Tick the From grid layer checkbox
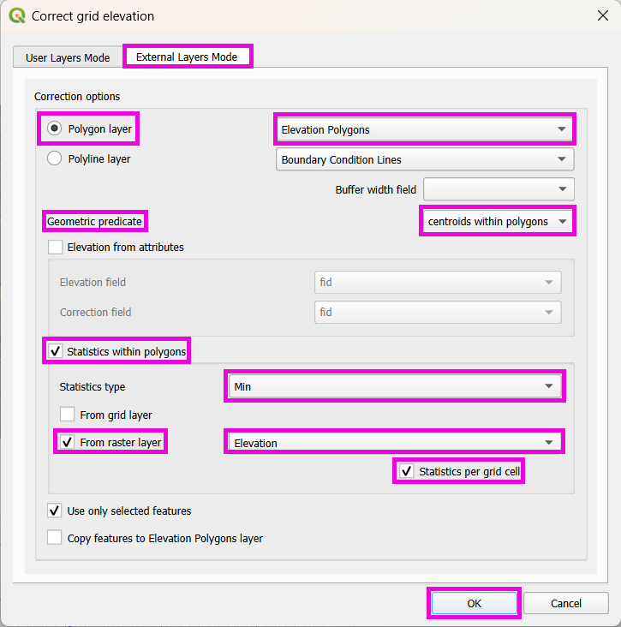621x627 pixels. coord(68,415)
